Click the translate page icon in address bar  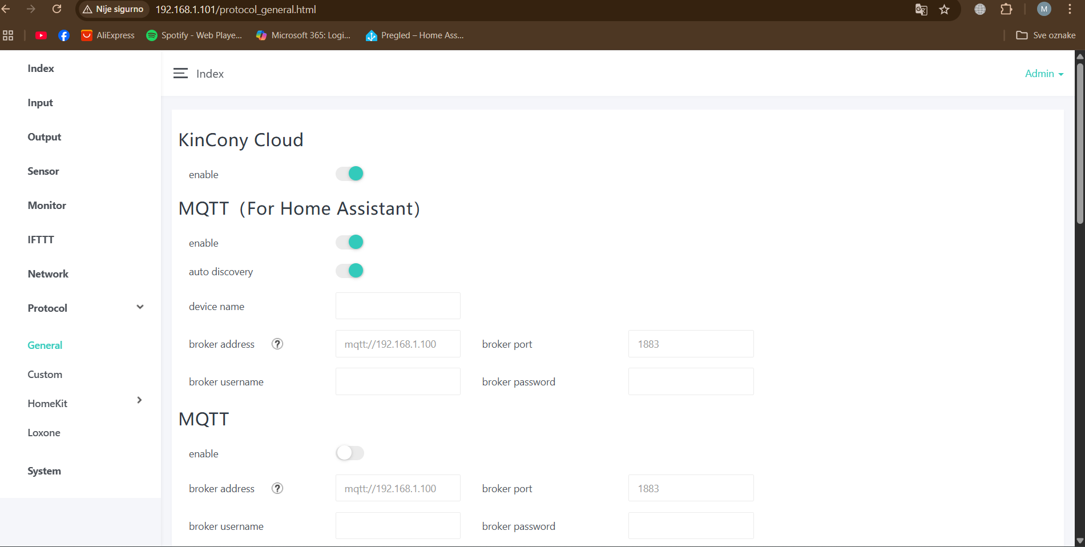point(921,10)
